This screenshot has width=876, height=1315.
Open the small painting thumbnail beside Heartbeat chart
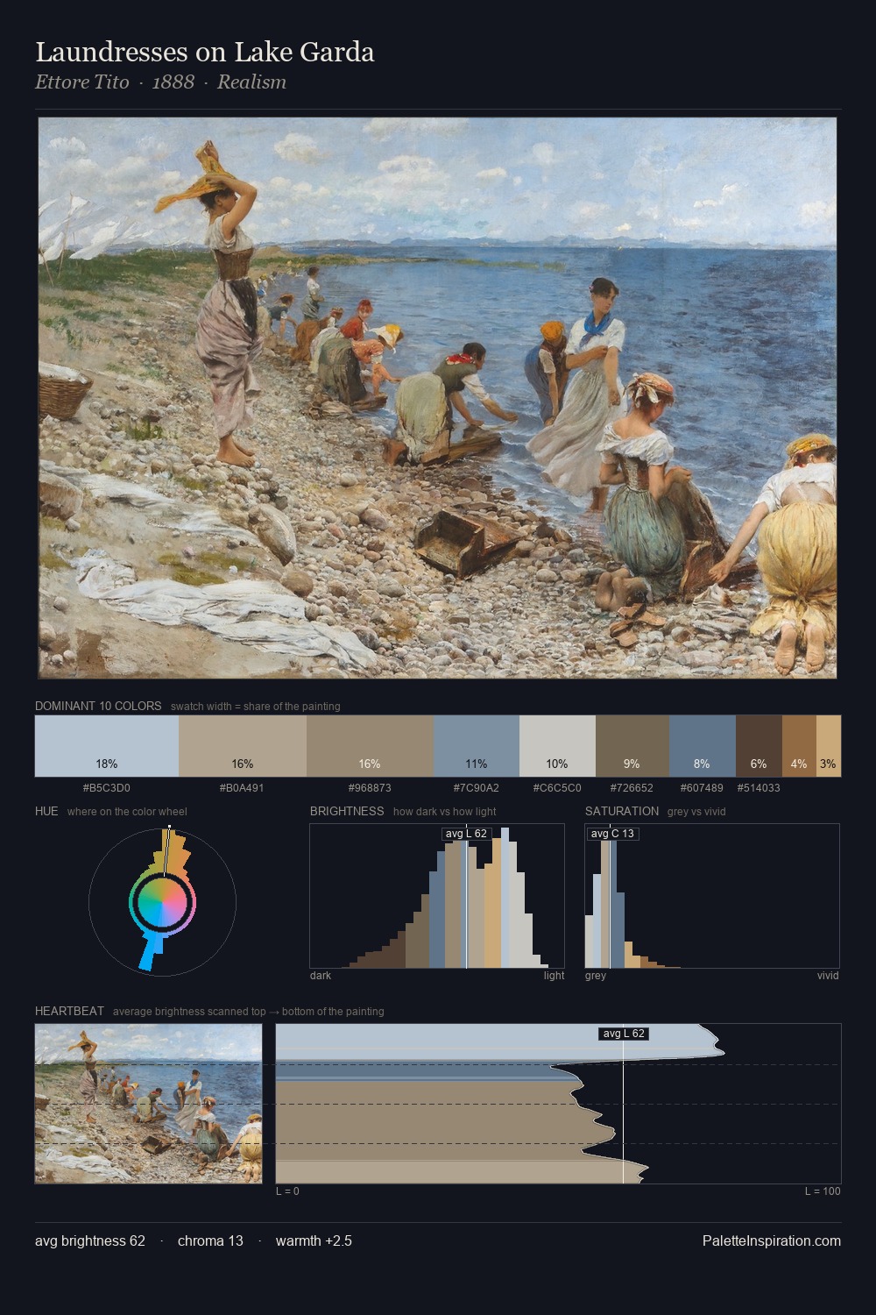tap(149, 1104)
